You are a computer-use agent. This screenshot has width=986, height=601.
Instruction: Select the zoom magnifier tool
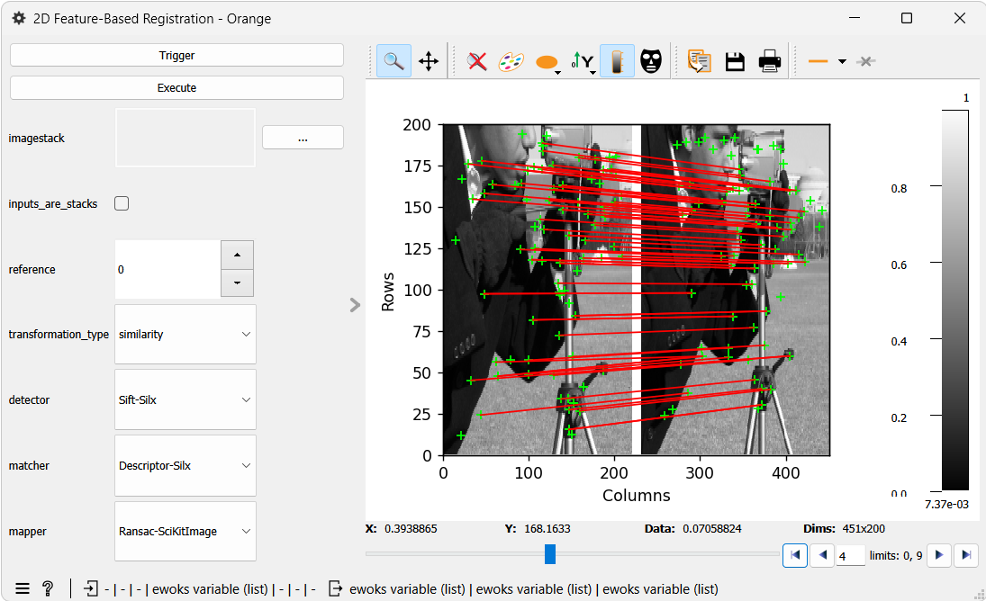(393, 61)
